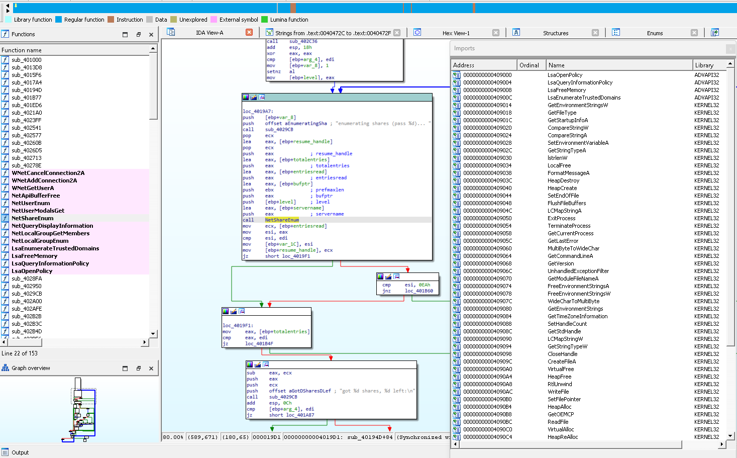Click Functions list scroll down arrow
Image resolution: width=737 pixels, height=458 pixels.
153,334
